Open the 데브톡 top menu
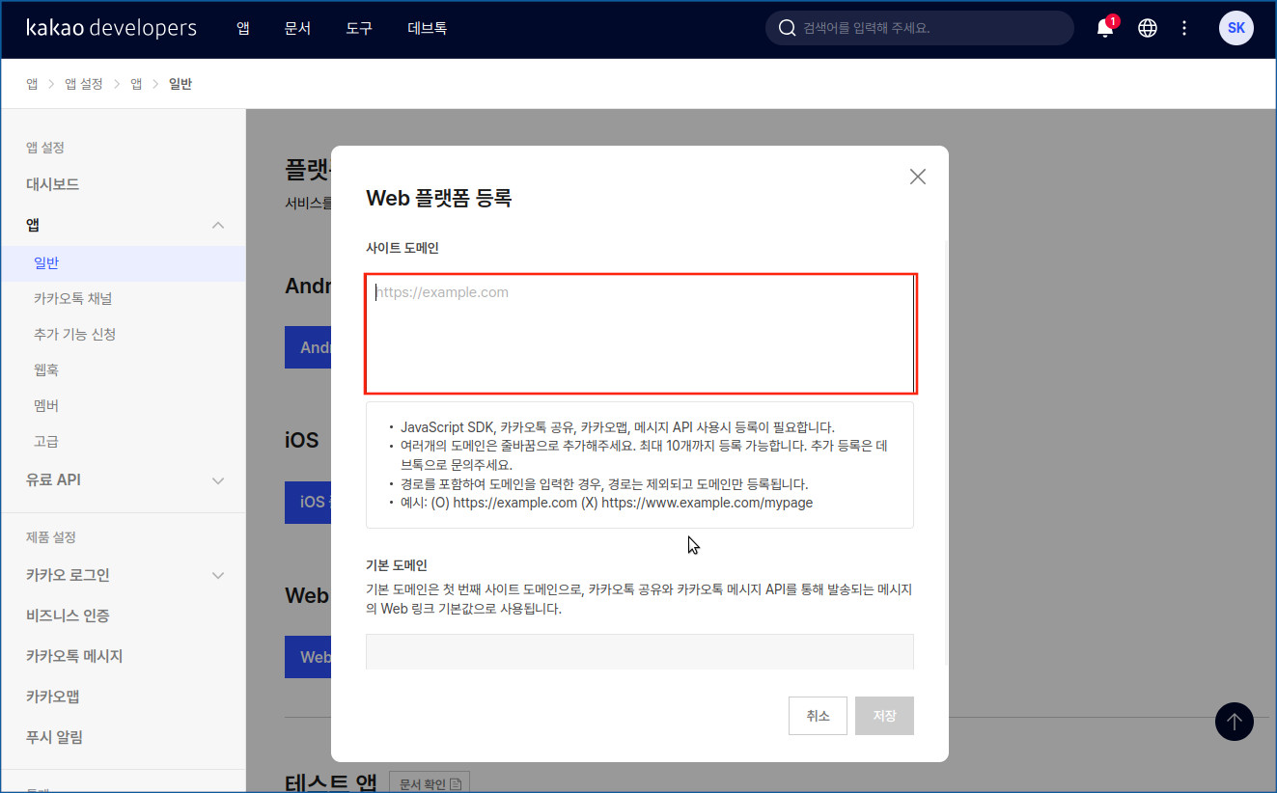Screen dimensions: 1277x793 click(427, 28)
